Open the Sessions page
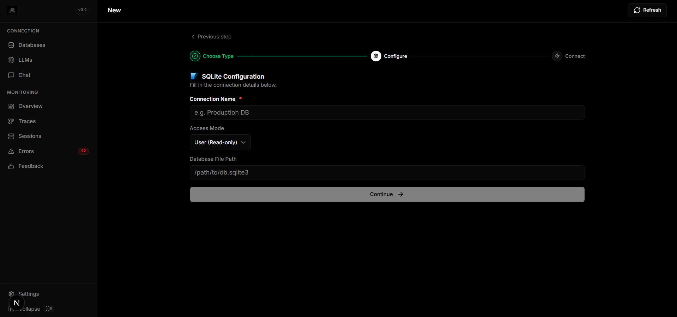This screenshot has height=317, width=677. click(x=48, y=136)
